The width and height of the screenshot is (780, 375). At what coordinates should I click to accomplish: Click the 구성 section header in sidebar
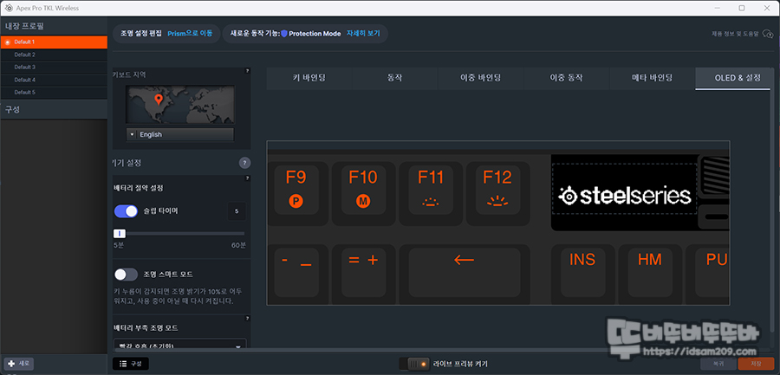click(x=54, y=109)
